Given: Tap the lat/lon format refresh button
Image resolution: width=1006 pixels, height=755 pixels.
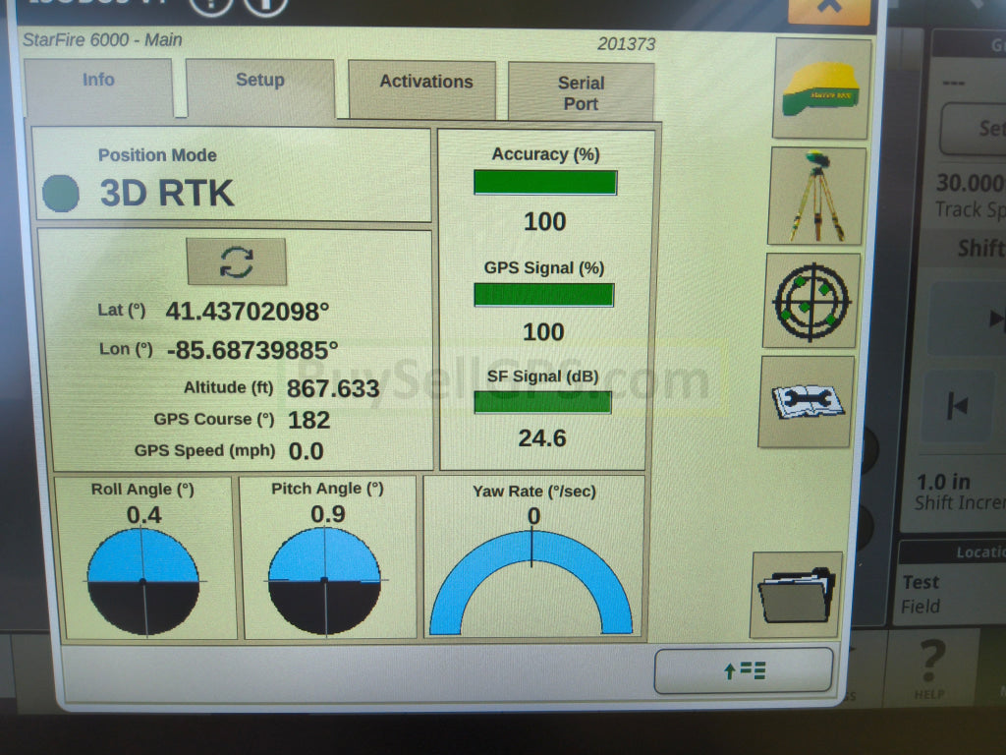Looking at the screenshot, I should [x=237, y=261].
